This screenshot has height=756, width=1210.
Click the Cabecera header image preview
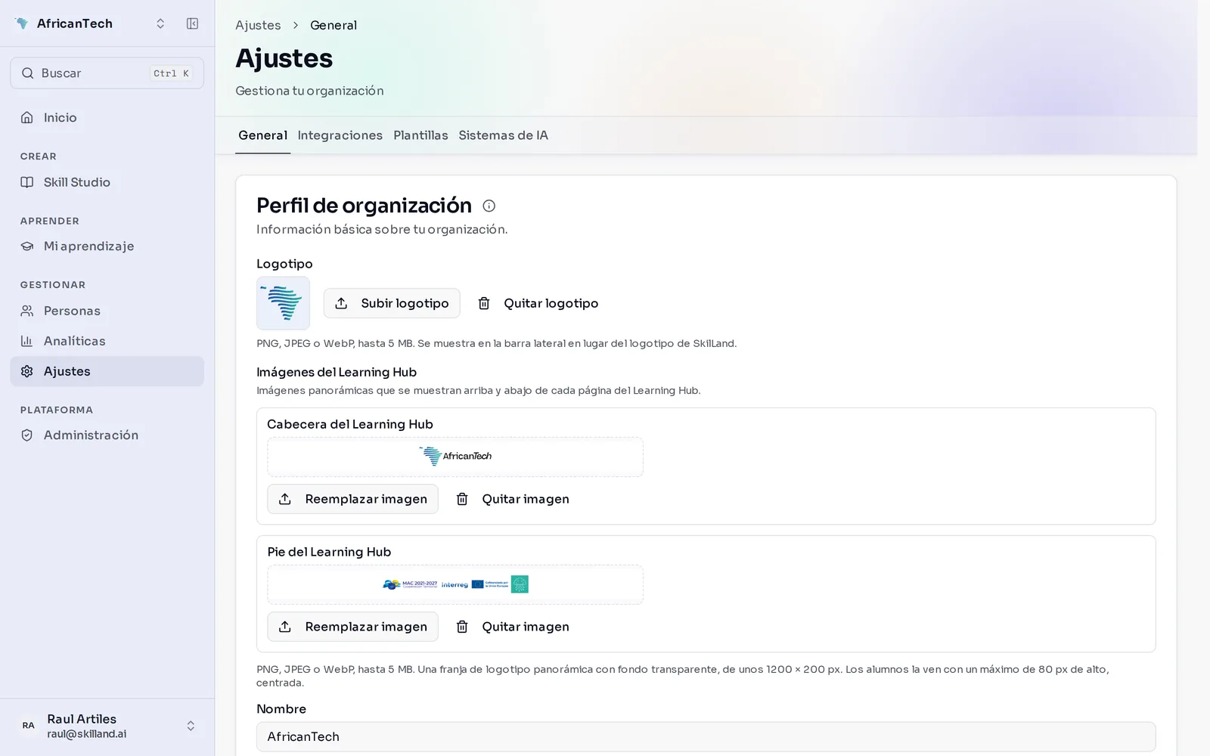[x=455, y=457]
